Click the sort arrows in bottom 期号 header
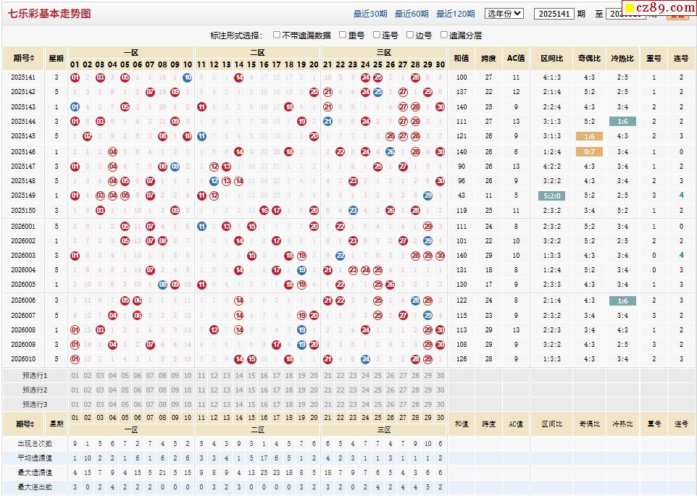Screen dimensions: 697x496 (33, 424)
